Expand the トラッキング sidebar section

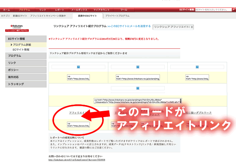(26, 84)
